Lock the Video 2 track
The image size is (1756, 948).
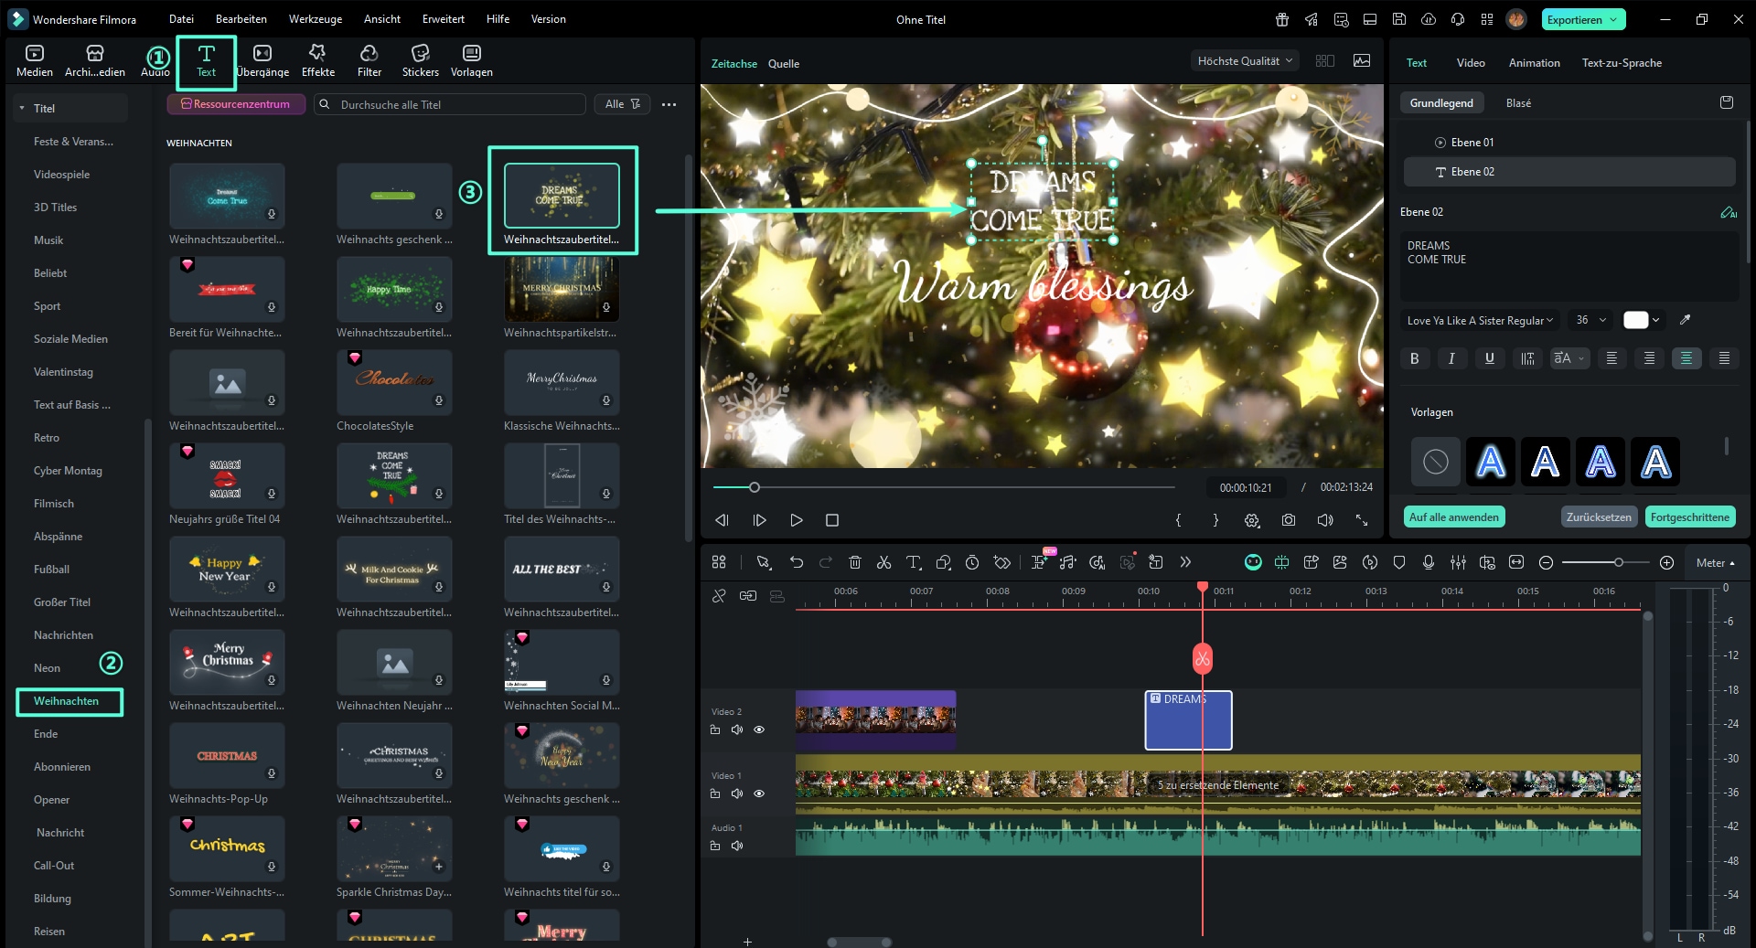click(716, 730)
